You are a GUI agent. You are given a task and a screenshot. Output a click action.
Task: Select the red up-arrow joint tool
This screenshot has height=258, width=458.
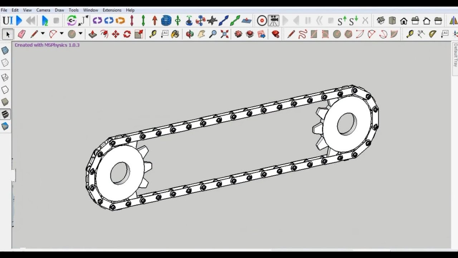pyautogui.click(x=155, y=21)
